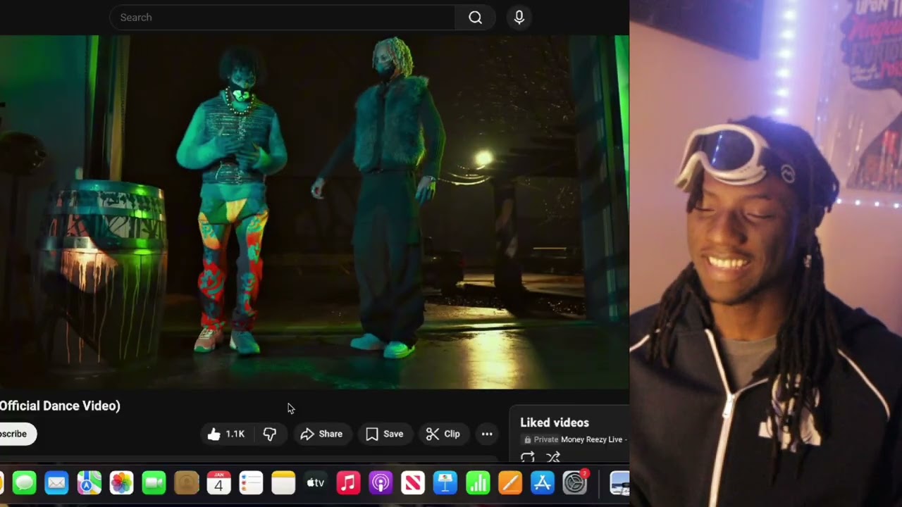Open Mail from the dock
Image resolution: width=902 pixels, height=507 pixels.
pyautogui.click(x=56, y=483)
